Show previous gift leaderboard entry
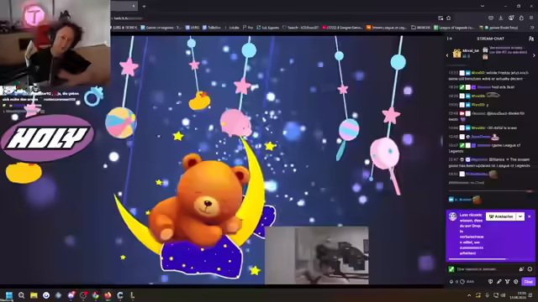This screenshot has width=538, height=302. (447, 55)
